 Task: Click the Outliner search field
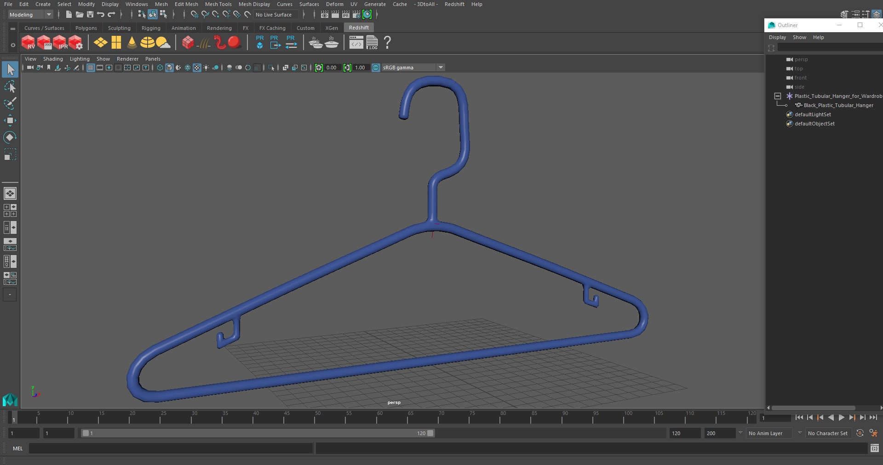coord(830,47)
